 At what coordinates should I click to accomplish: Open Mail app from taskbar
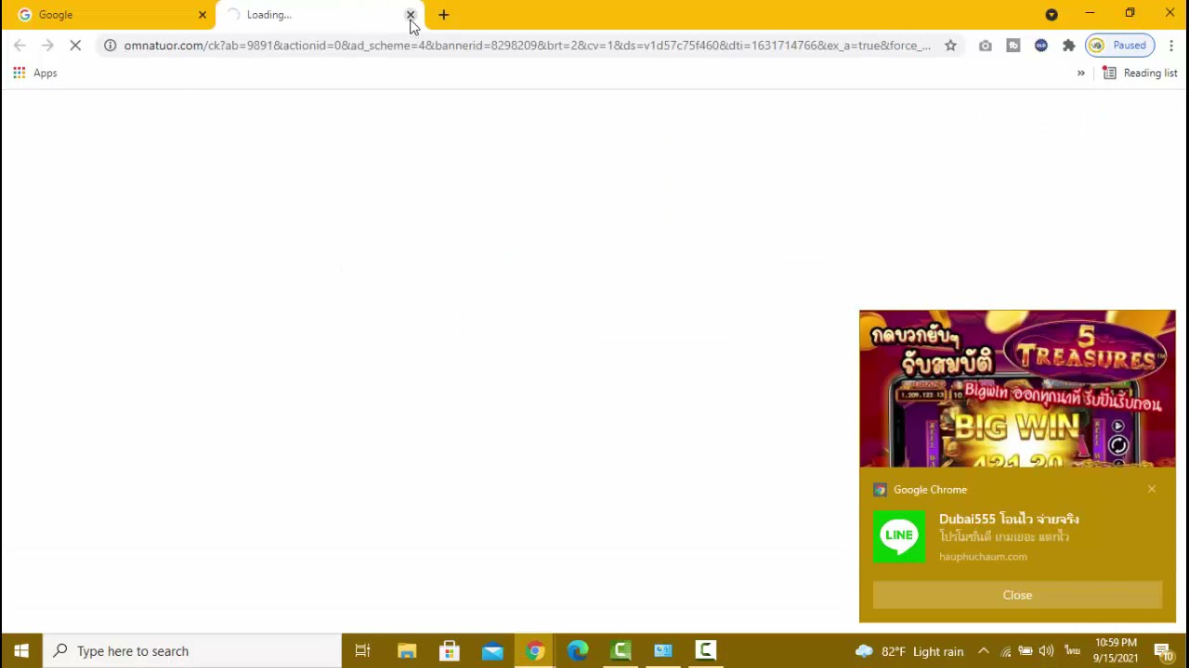492,651
